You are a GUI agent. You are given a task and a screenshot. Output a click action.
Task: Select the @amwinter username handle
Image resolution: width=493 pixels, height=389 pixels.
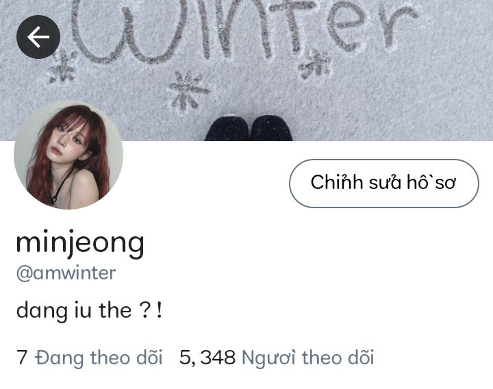pyautogui.click(x=66, y=273)
